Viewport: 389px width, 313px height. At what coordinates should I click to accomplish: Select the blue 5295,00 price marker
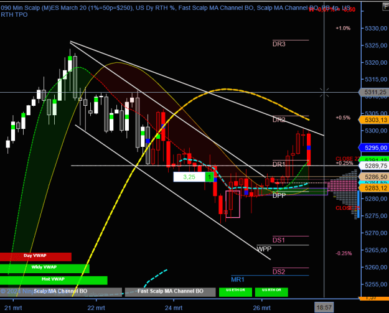click(x=374, y=148)
